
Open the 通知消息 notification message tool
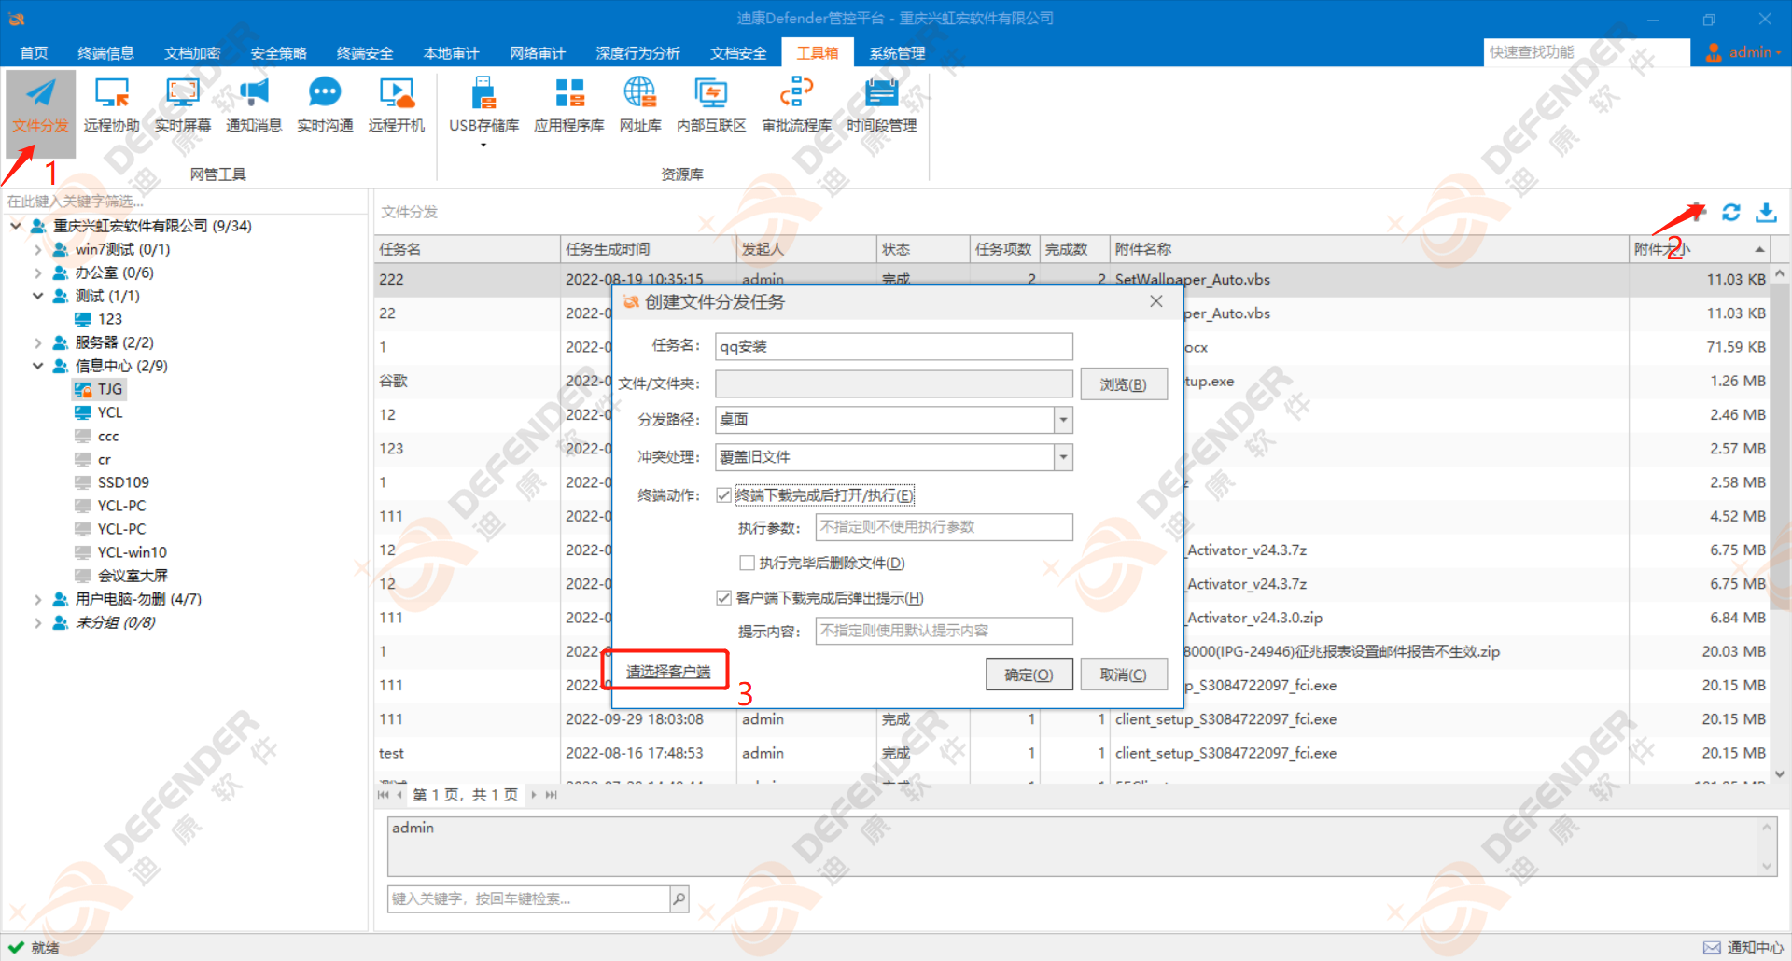tap(254, 104)
